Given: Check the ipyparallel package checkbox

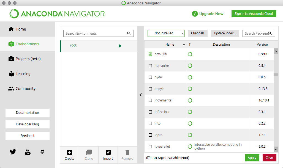Looking at the screenshot, I should click(x=150, y=146).
